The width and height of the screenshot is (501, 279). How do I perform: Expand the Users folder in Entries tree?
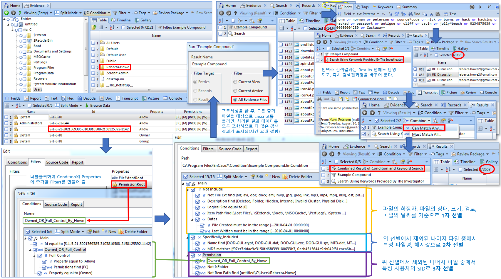16,90
